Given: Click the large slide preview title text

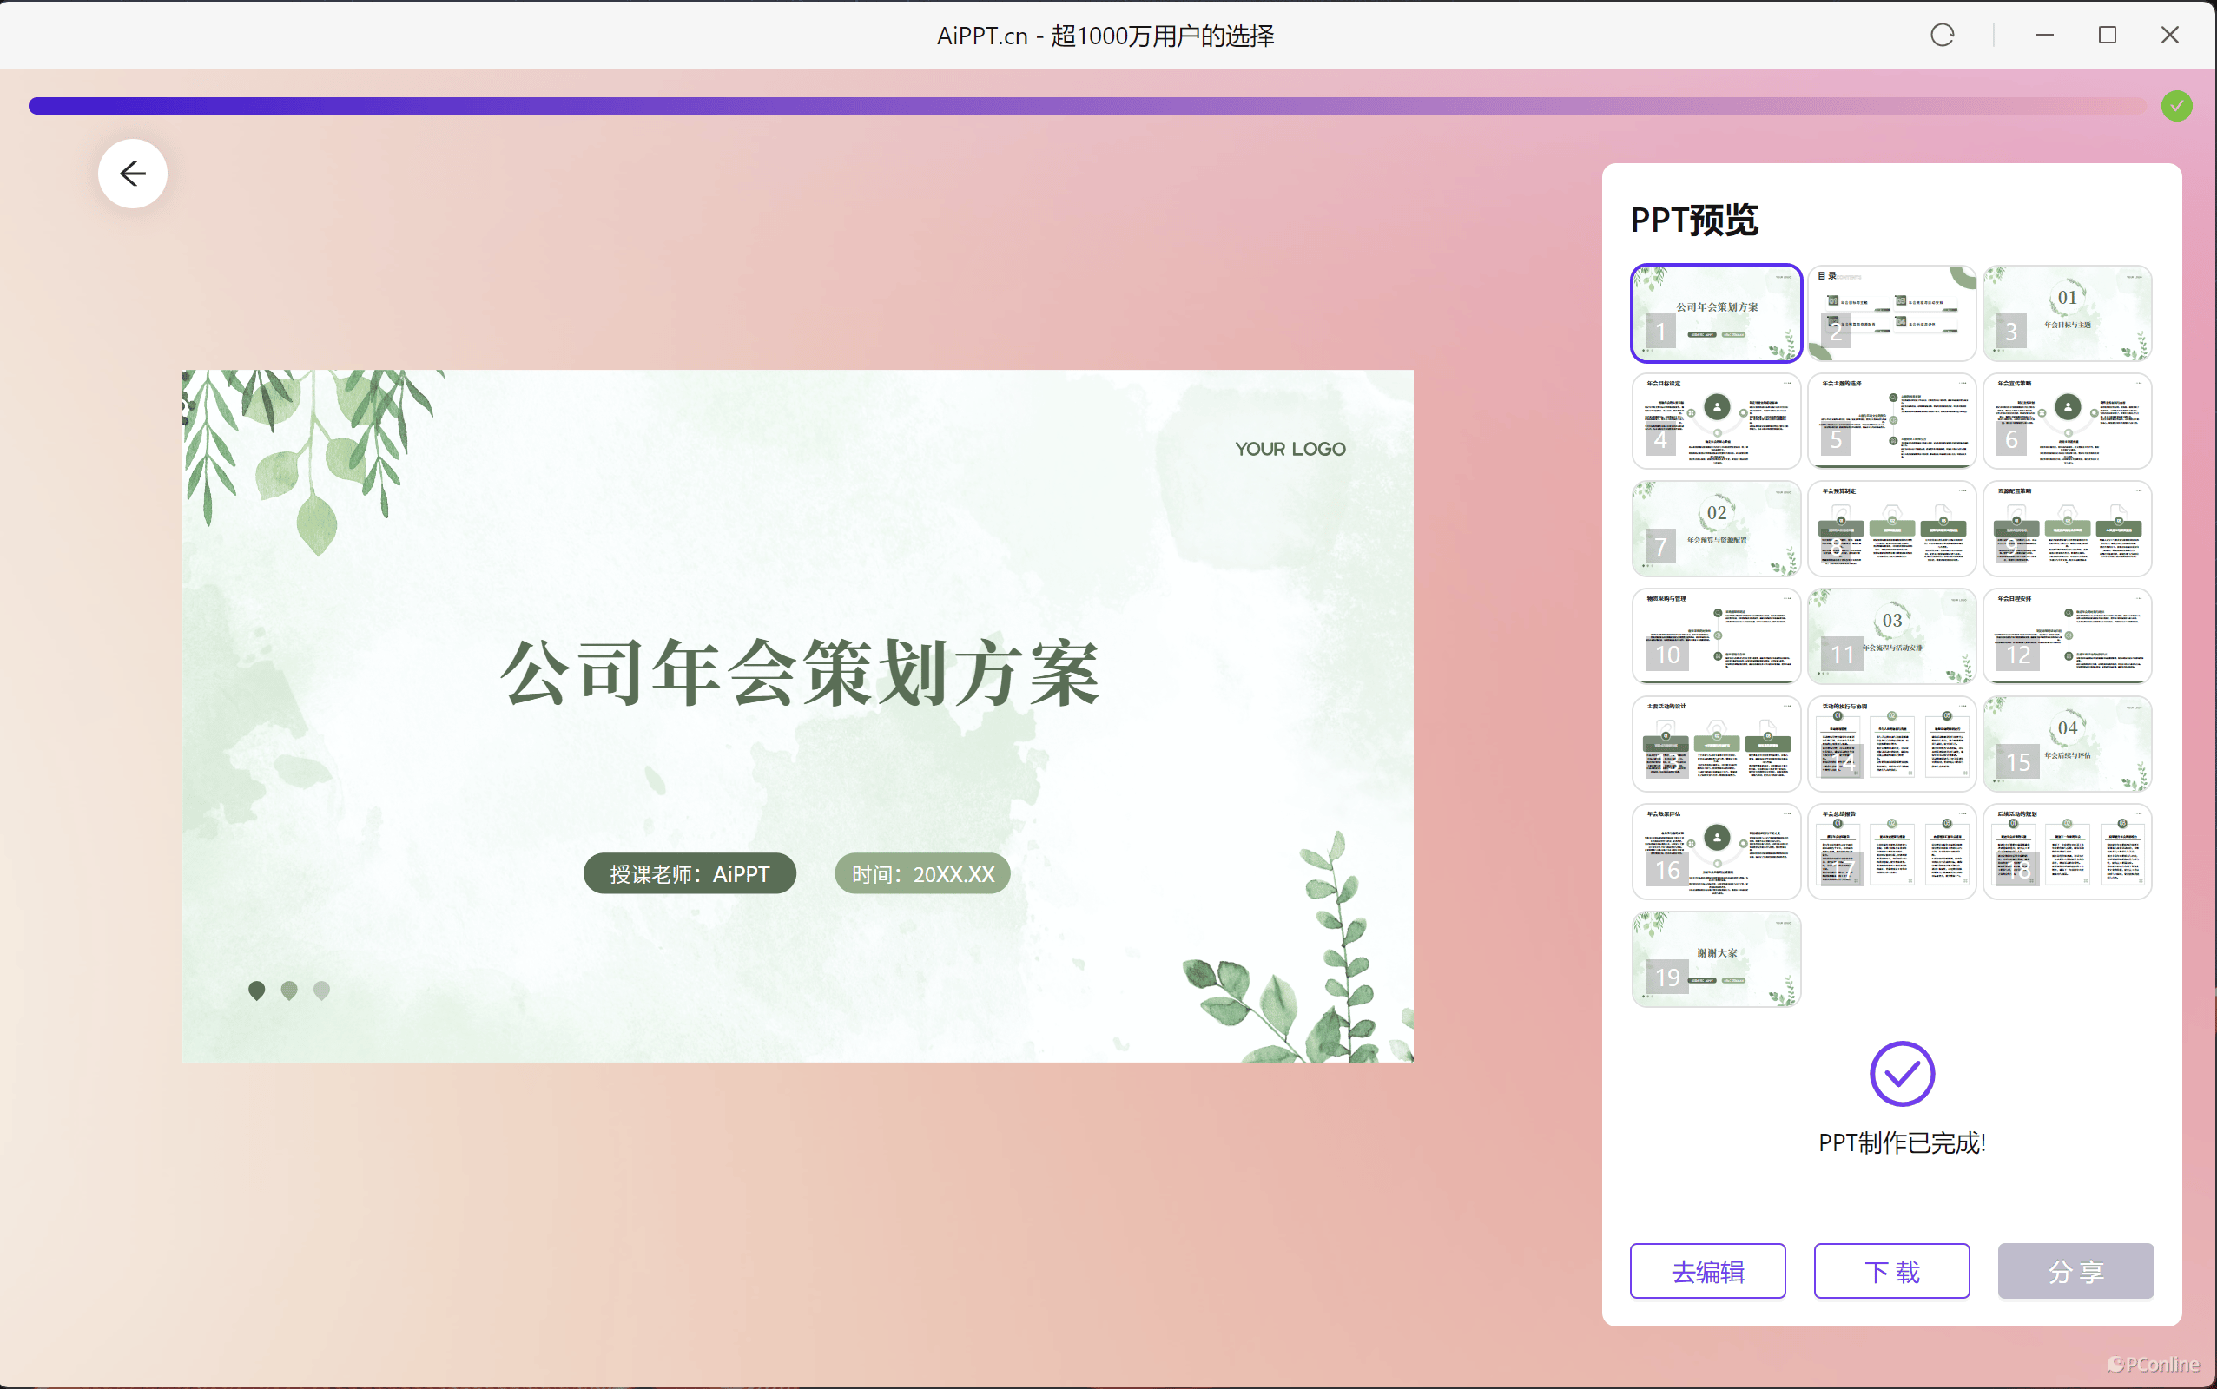Looking at the screenshot, I should pos(799,674).
